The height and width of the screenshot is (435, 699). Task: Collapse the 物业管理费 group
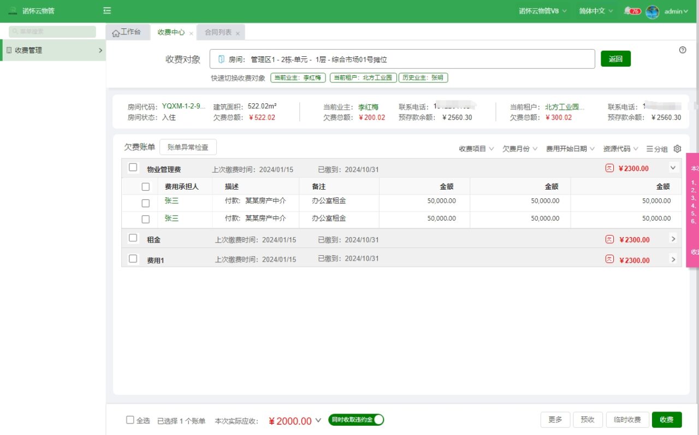(x=673, y=168)
